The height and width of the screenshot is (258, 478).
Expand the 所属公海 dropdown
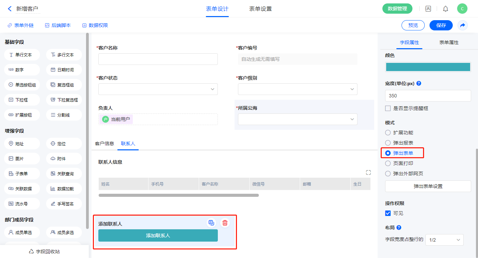click(x=297, y=119)
